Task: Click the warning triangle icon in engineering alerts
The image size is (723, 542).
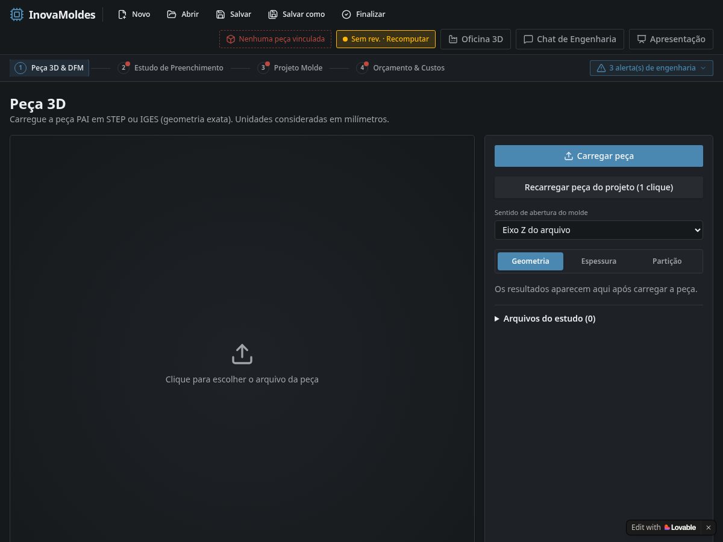Action: pyautogui.click(x=601, y=68)
